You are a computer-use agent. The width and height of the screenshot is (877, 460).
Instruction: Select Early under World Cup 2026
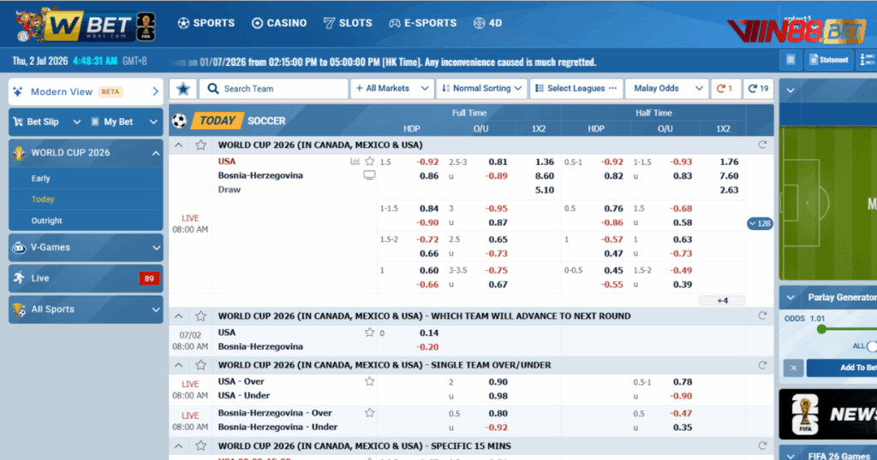click(x=41, y=179)
